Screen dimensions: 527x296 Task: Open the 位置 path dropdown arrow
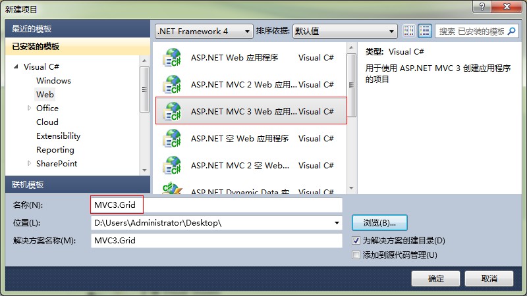point(337,223)
